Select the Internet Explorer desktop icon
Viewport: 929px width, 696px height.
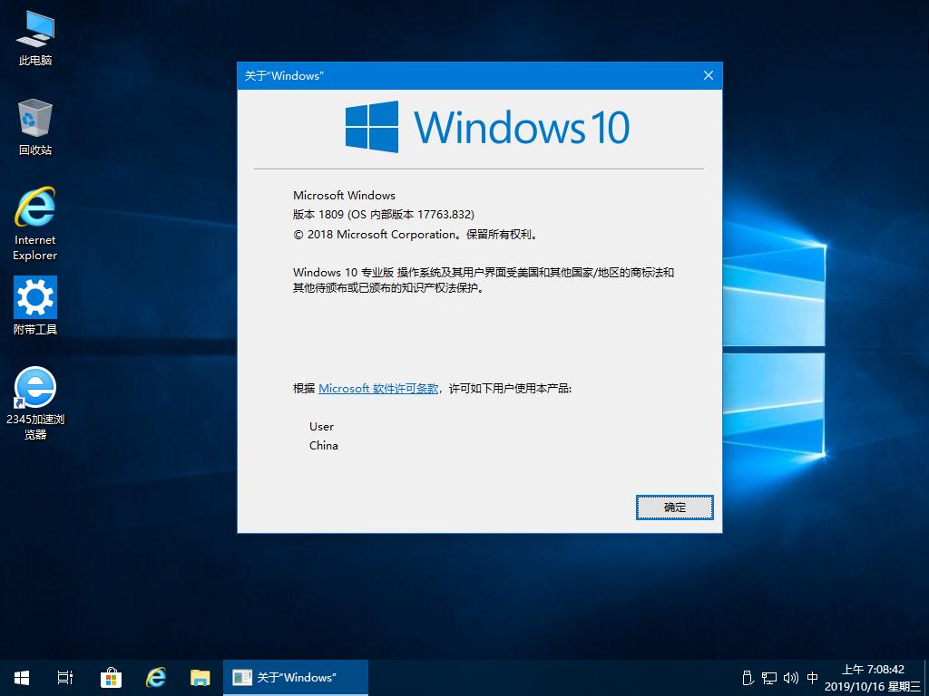pos(35,224)
